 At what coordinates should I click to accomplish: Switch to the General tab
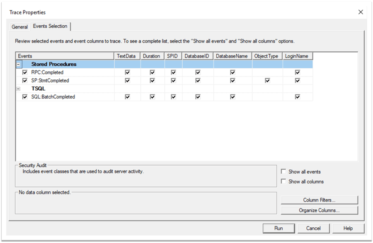19,27
